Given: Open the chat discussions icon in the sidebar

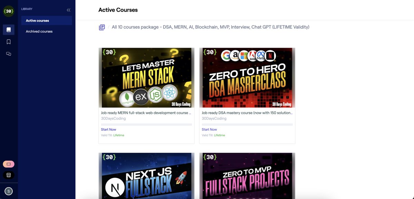Looking at the screenshot, I should pos(9,54).
